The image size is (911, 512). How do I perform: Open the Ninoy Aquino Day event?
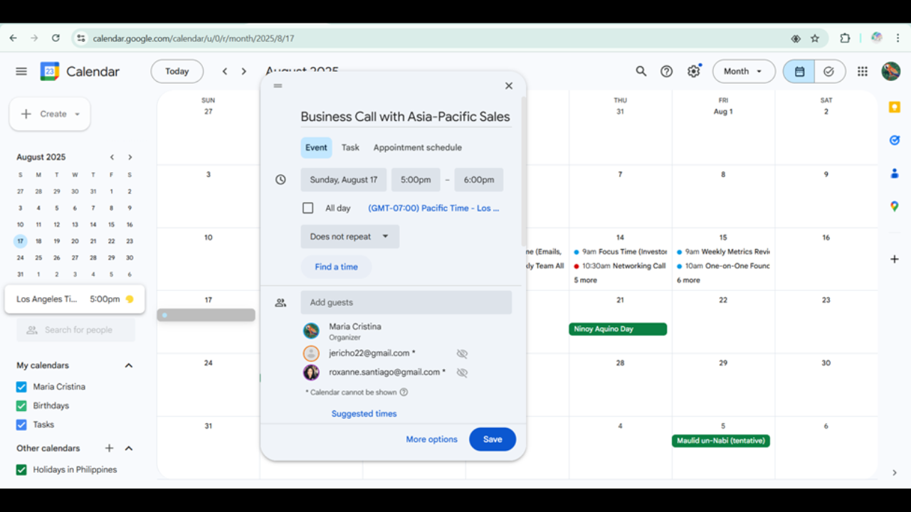click(x=618, y=329)
